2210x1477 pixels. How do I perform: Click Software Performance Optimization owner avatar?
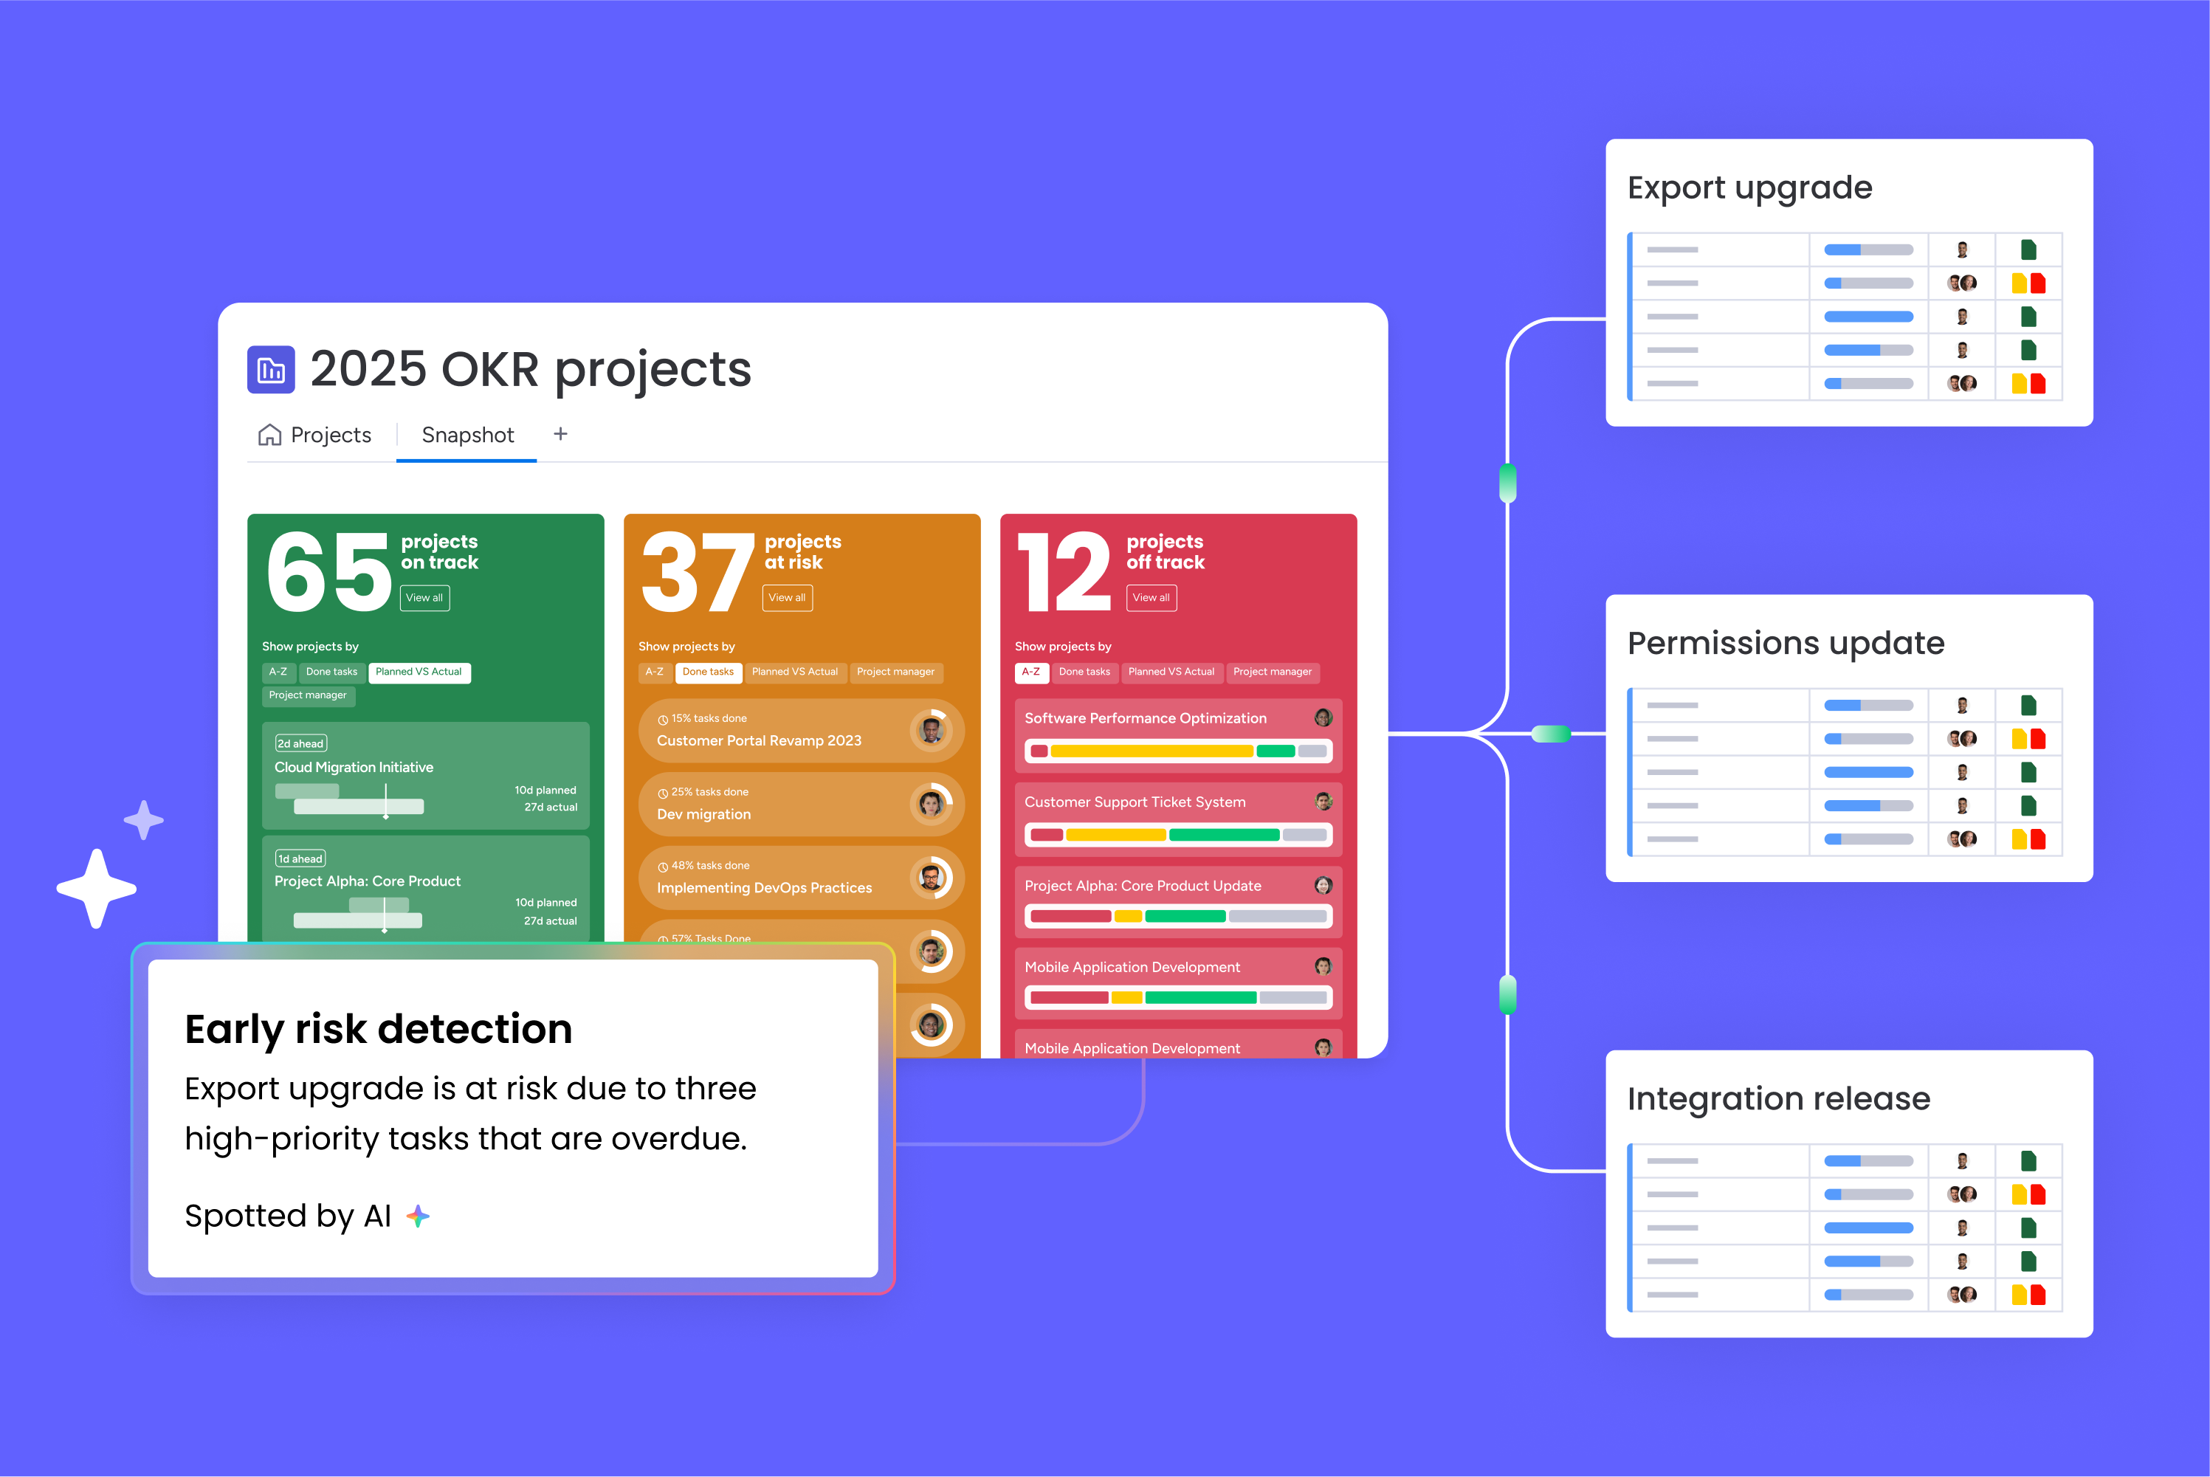pyautogui.click(x=1323, y=717)
